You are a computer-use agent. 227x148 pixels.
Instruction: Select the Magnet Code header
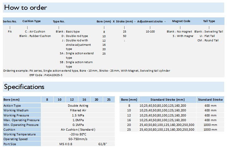181,21
